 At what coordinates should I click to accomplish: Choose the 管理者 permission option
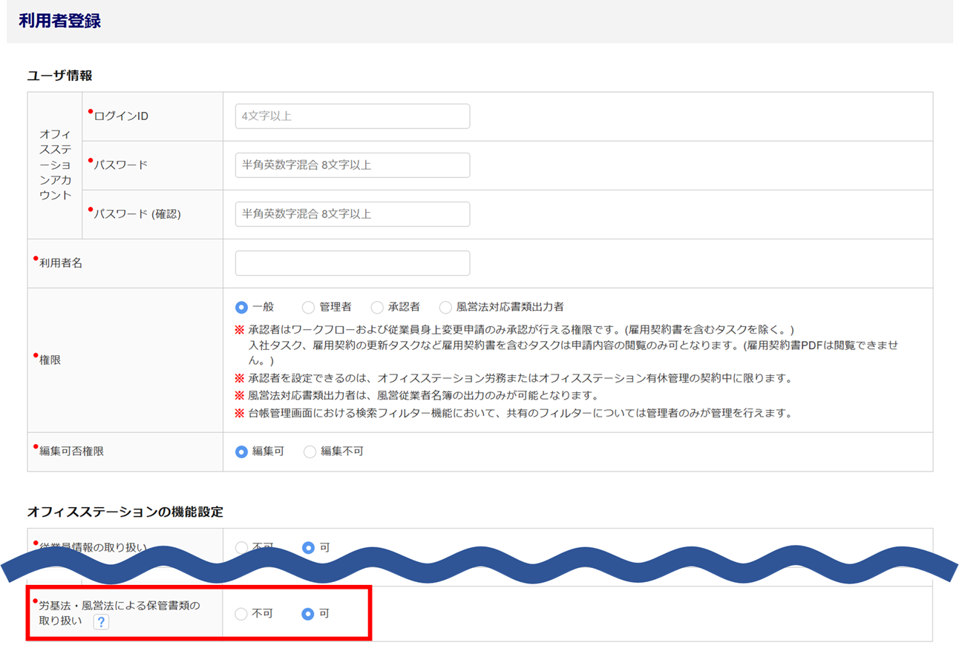(x=308, y=307)
